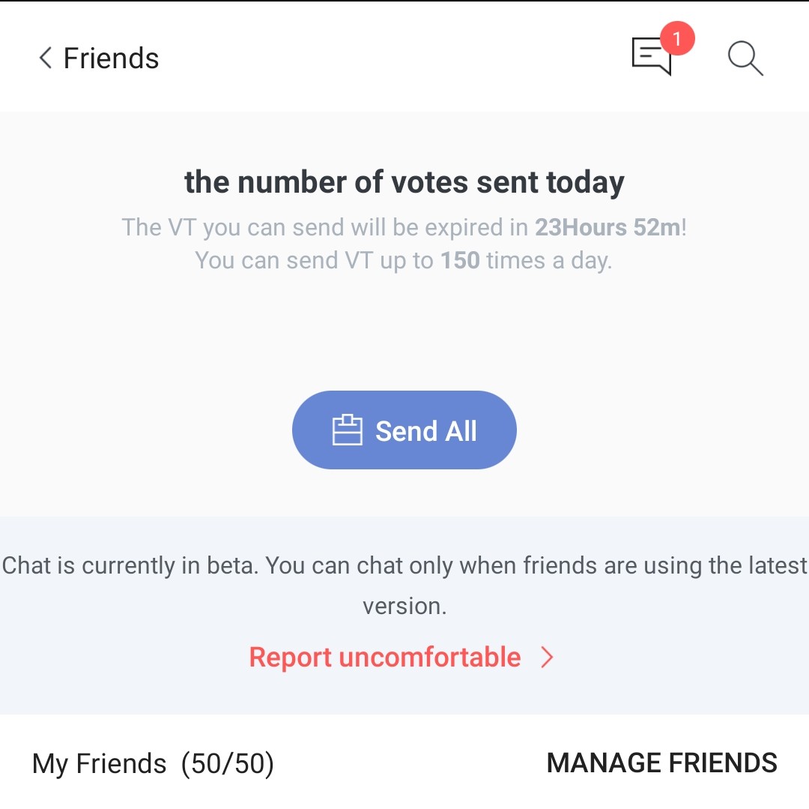This screenshot has height=809, width=809.
Task: Click the Chat is currently in beta notice
Action: (x=404, y=586)
